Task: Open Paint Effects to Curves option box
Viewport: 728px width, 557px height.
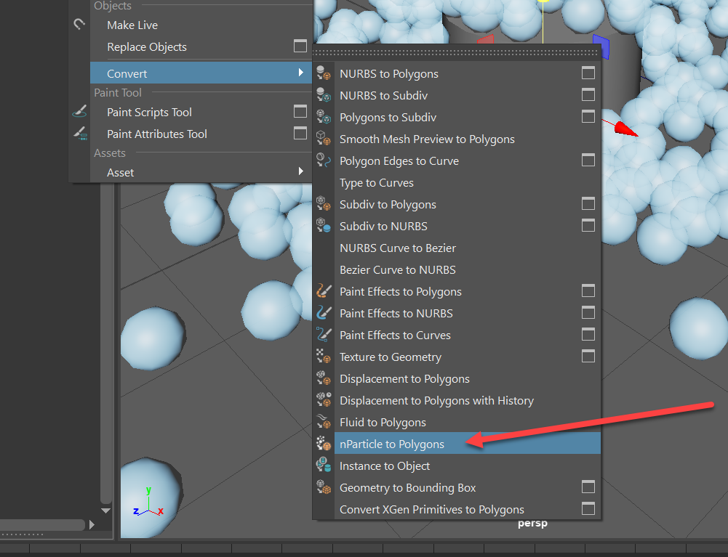Action: (588, 334)
